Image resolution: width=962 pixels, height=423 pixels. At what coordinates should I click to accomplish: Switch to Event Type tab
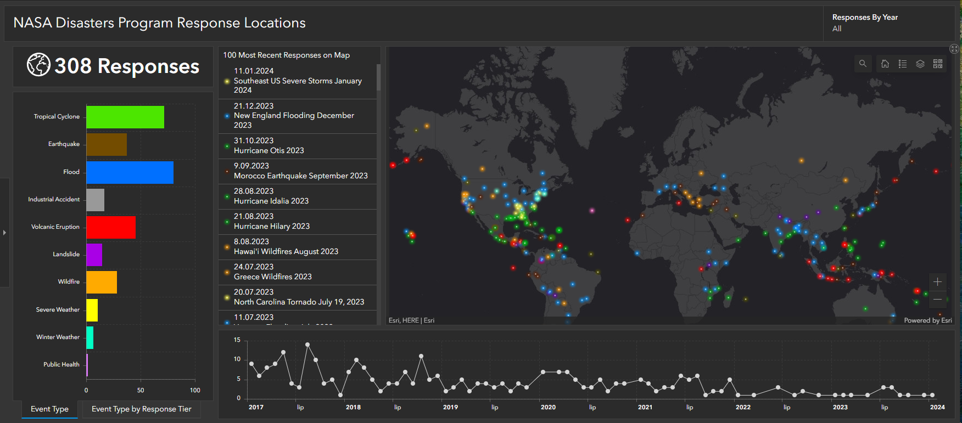[49, 409]
